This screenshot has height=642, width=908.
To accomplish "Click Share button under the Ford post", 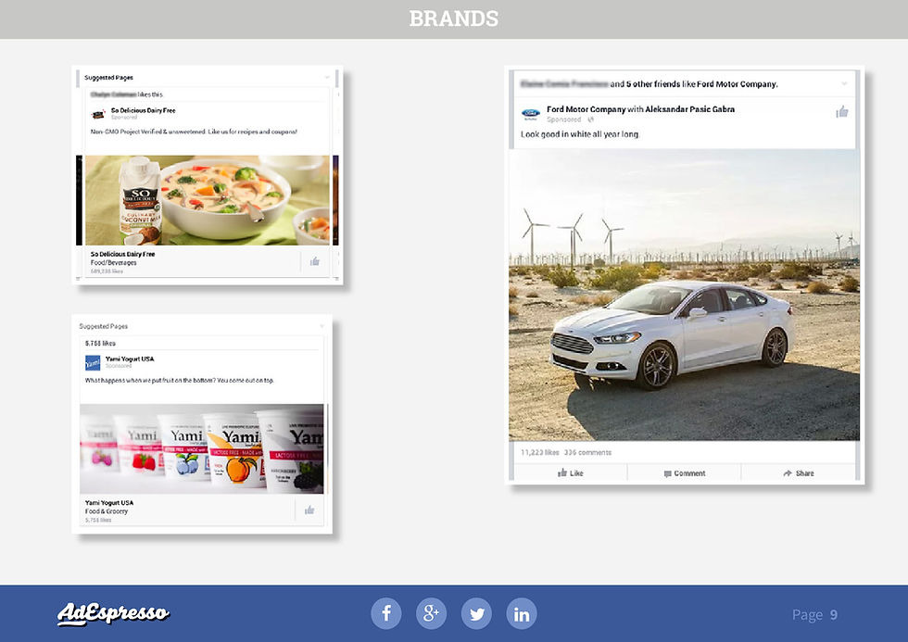I will pos(799,473).
